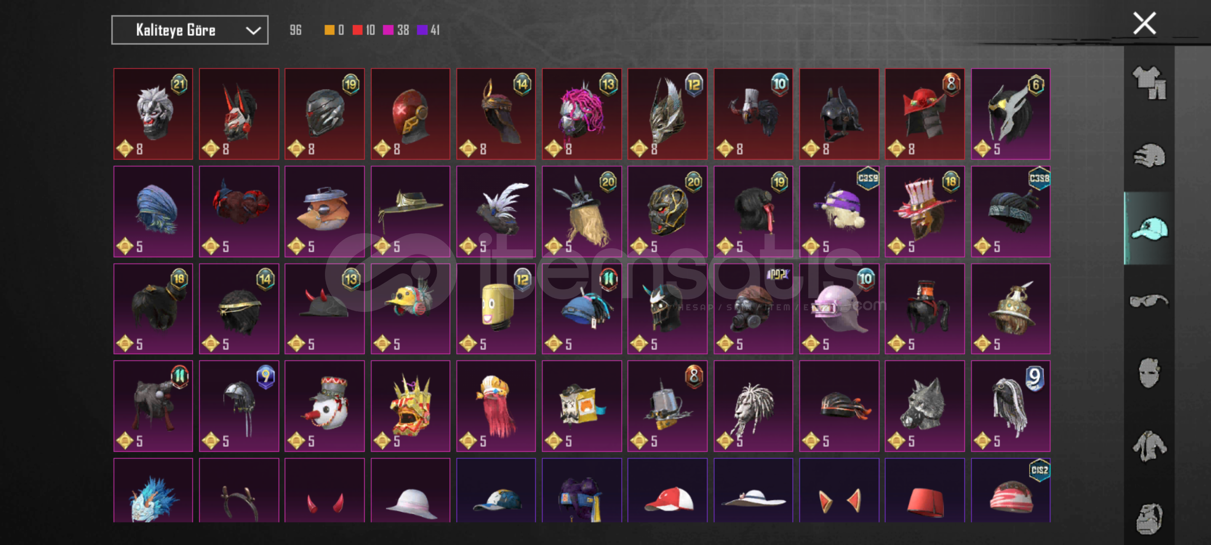1211x545 pixels.
Task: Choose the red striped helmet with C1S2 badge
Action: 1011,490
